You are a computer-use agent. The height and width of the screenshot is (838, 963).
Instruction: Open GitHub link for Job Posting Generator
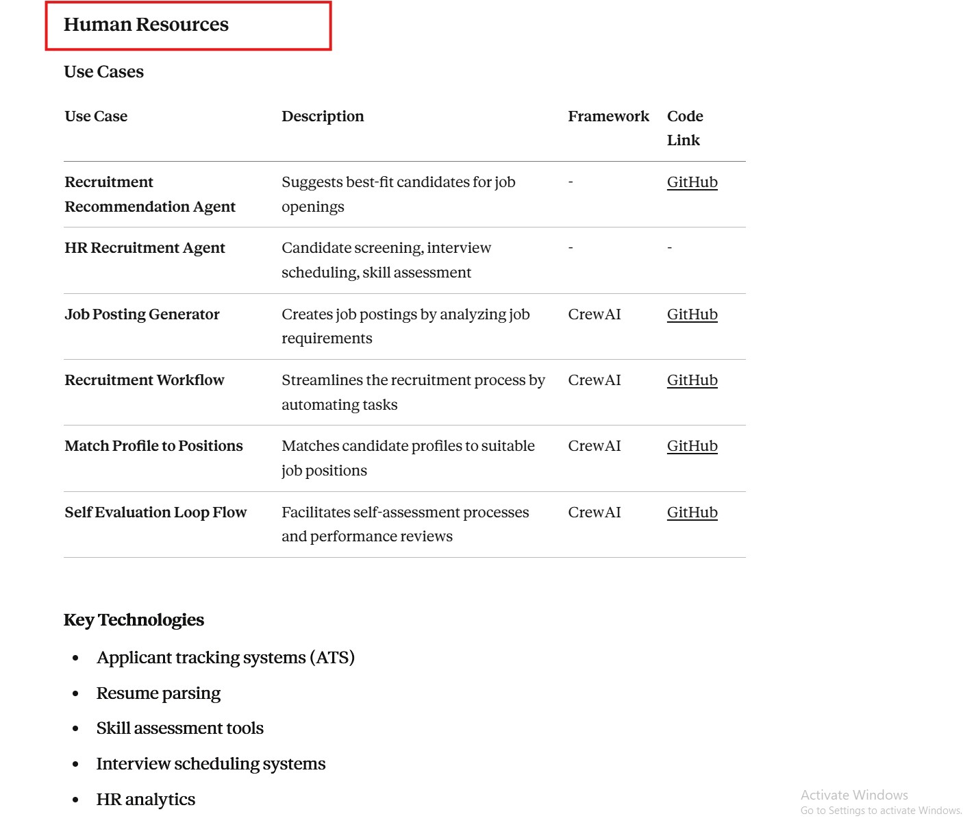(692, 315)
